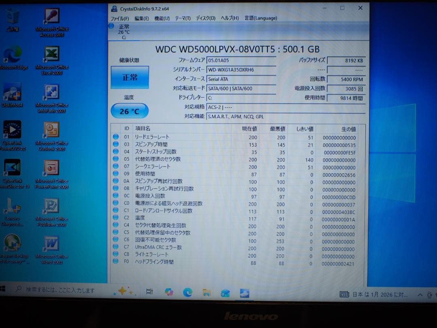Select the スピンアップ再試行回数 row

(238, 181)
